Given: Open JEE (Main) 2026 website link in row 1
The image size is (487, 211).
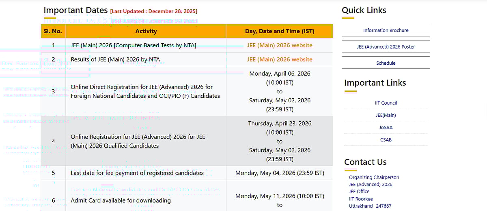Looking at the screenshot, I should pyautogui.click(x=279, y=45).
